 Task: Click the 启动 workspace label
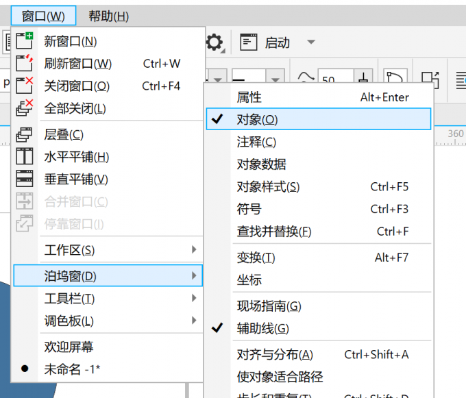point(278,42)
